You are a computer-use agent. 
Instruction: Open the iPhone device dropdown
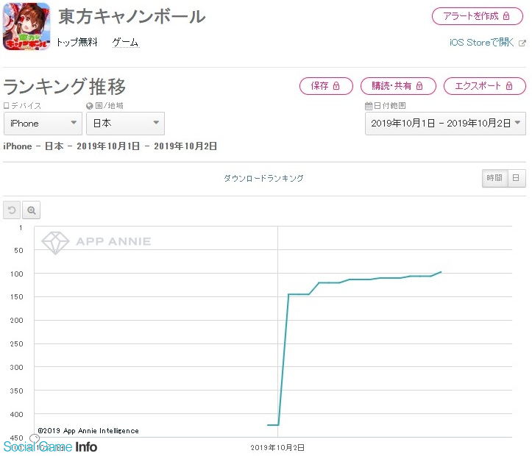(x=43, y=124)
